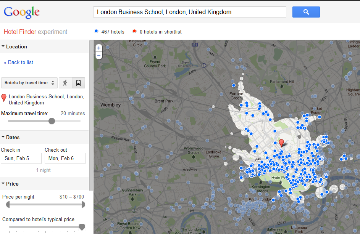The height and width of the screenshot is (234, 360).
Task: Select public transit bus mode icon
Action: pos(78,83)
